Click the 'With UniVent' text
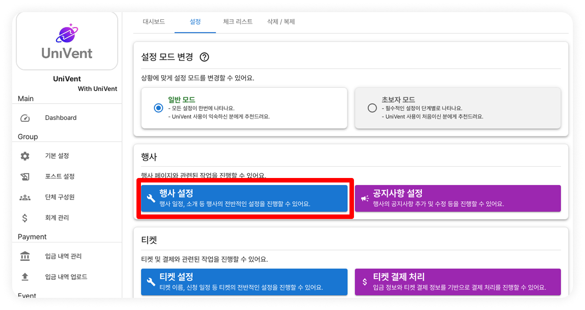The width and height of the screenshot is (585, 310). 97,89
